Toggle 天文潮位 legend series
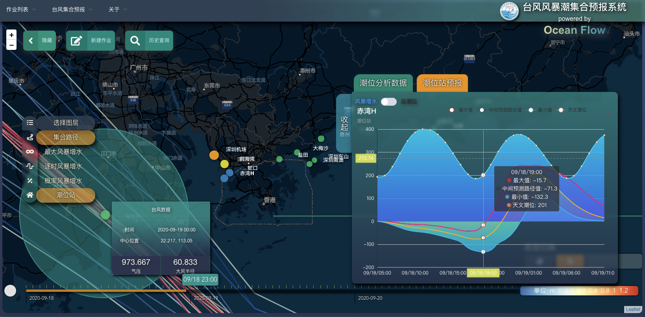The image size is (645, 317). (x=572, y=110)
